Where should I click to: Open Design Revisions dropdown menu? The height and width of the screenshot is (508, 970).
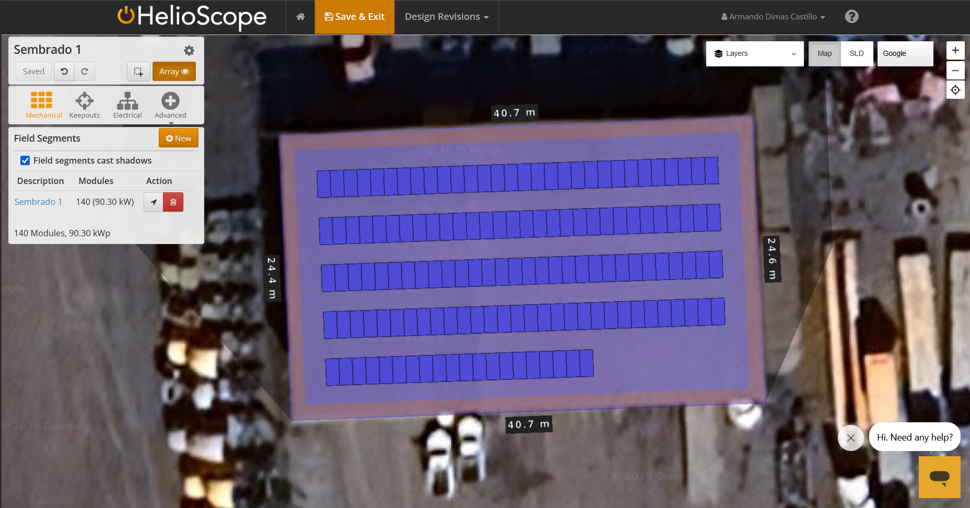[x=447, y=17]
